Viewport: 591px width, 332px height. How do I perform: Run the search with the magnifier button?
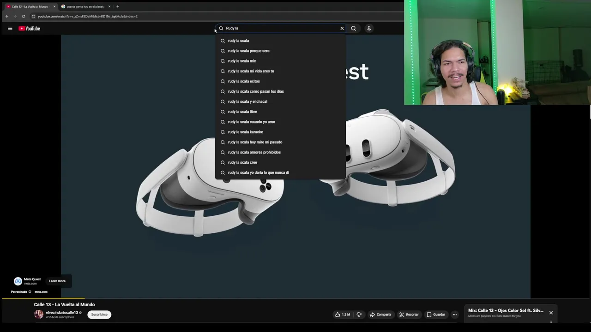coord(353,29)
